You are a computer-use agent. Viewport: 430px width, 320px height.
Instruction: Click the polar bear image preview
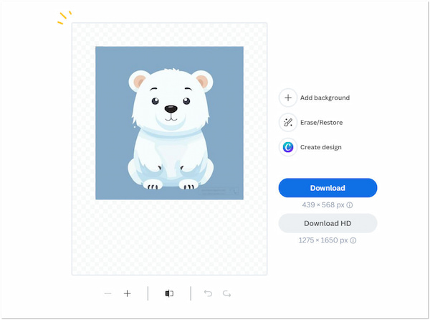pos(169,123)
